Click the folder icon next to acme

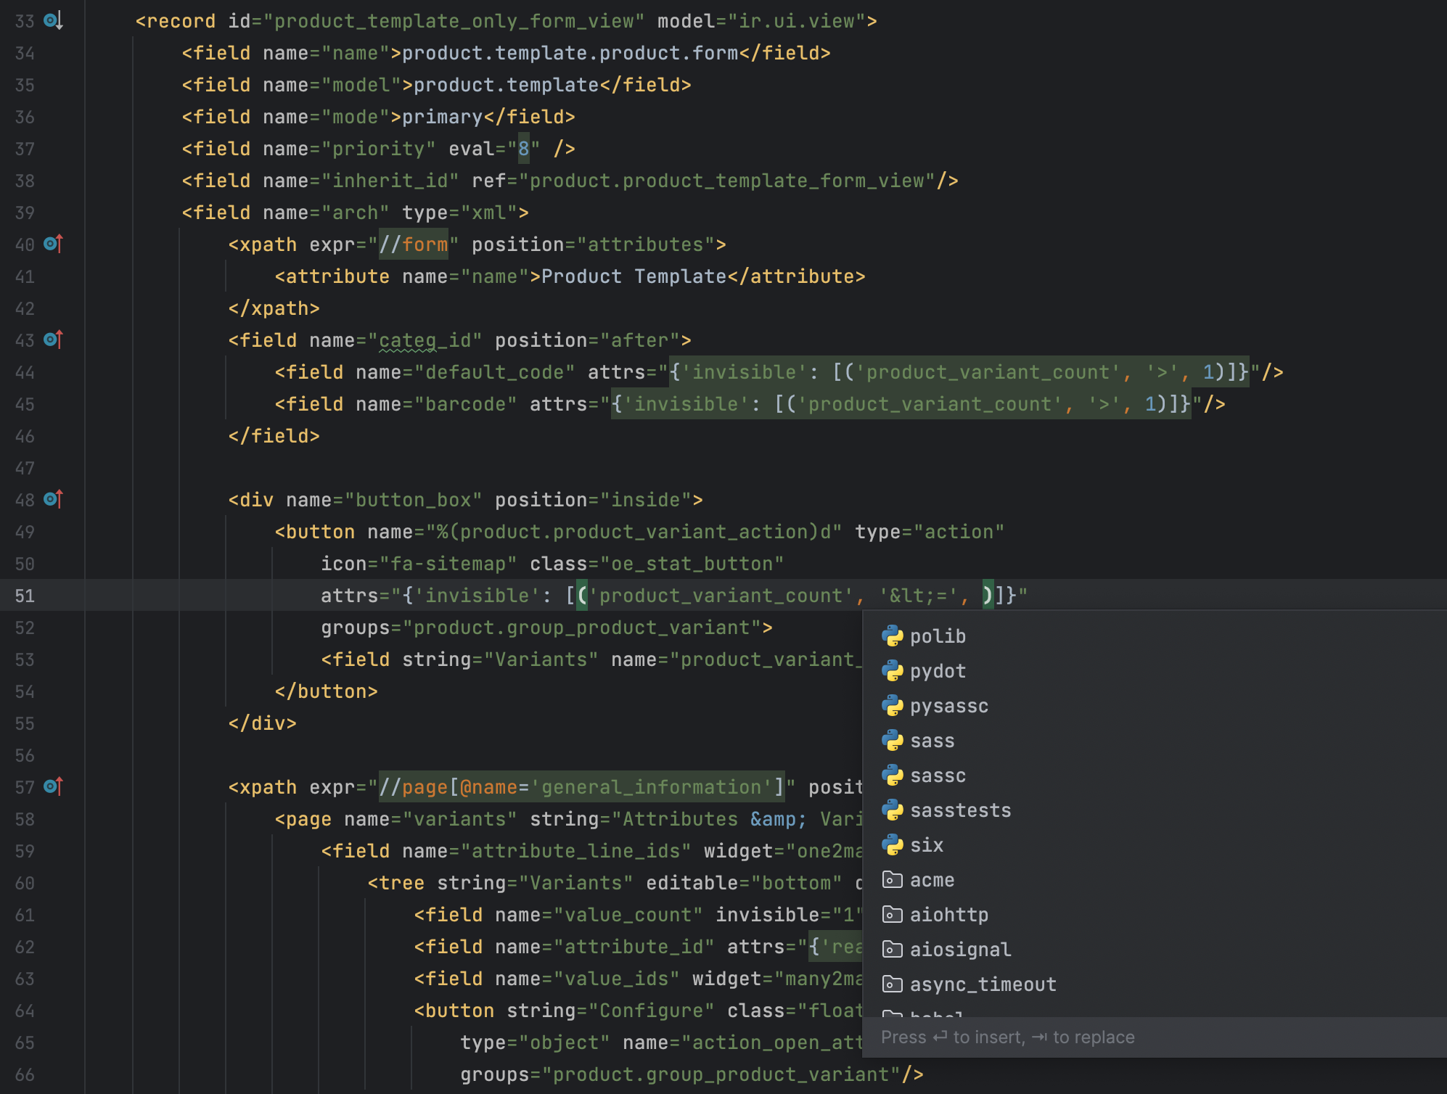pos(893,880)
